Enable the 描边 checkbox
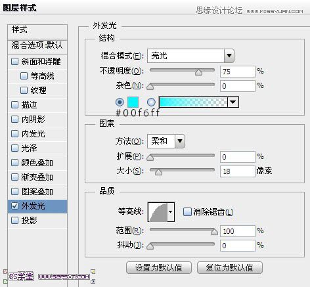 click(x=14, y=105)
